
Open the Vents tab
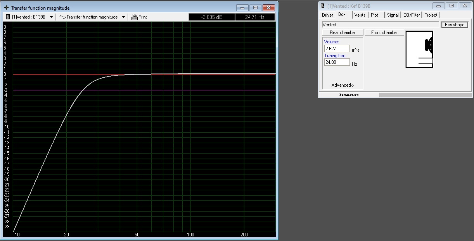click(360, 15)
